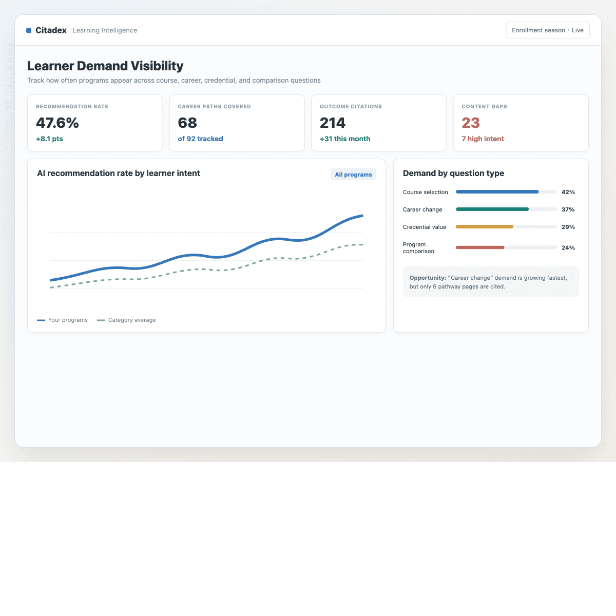Click the 29% value

coord(568,227)
